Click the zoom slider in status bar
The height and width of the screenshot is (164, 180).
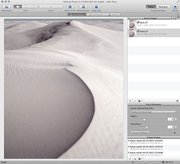(x=147, y=162)
